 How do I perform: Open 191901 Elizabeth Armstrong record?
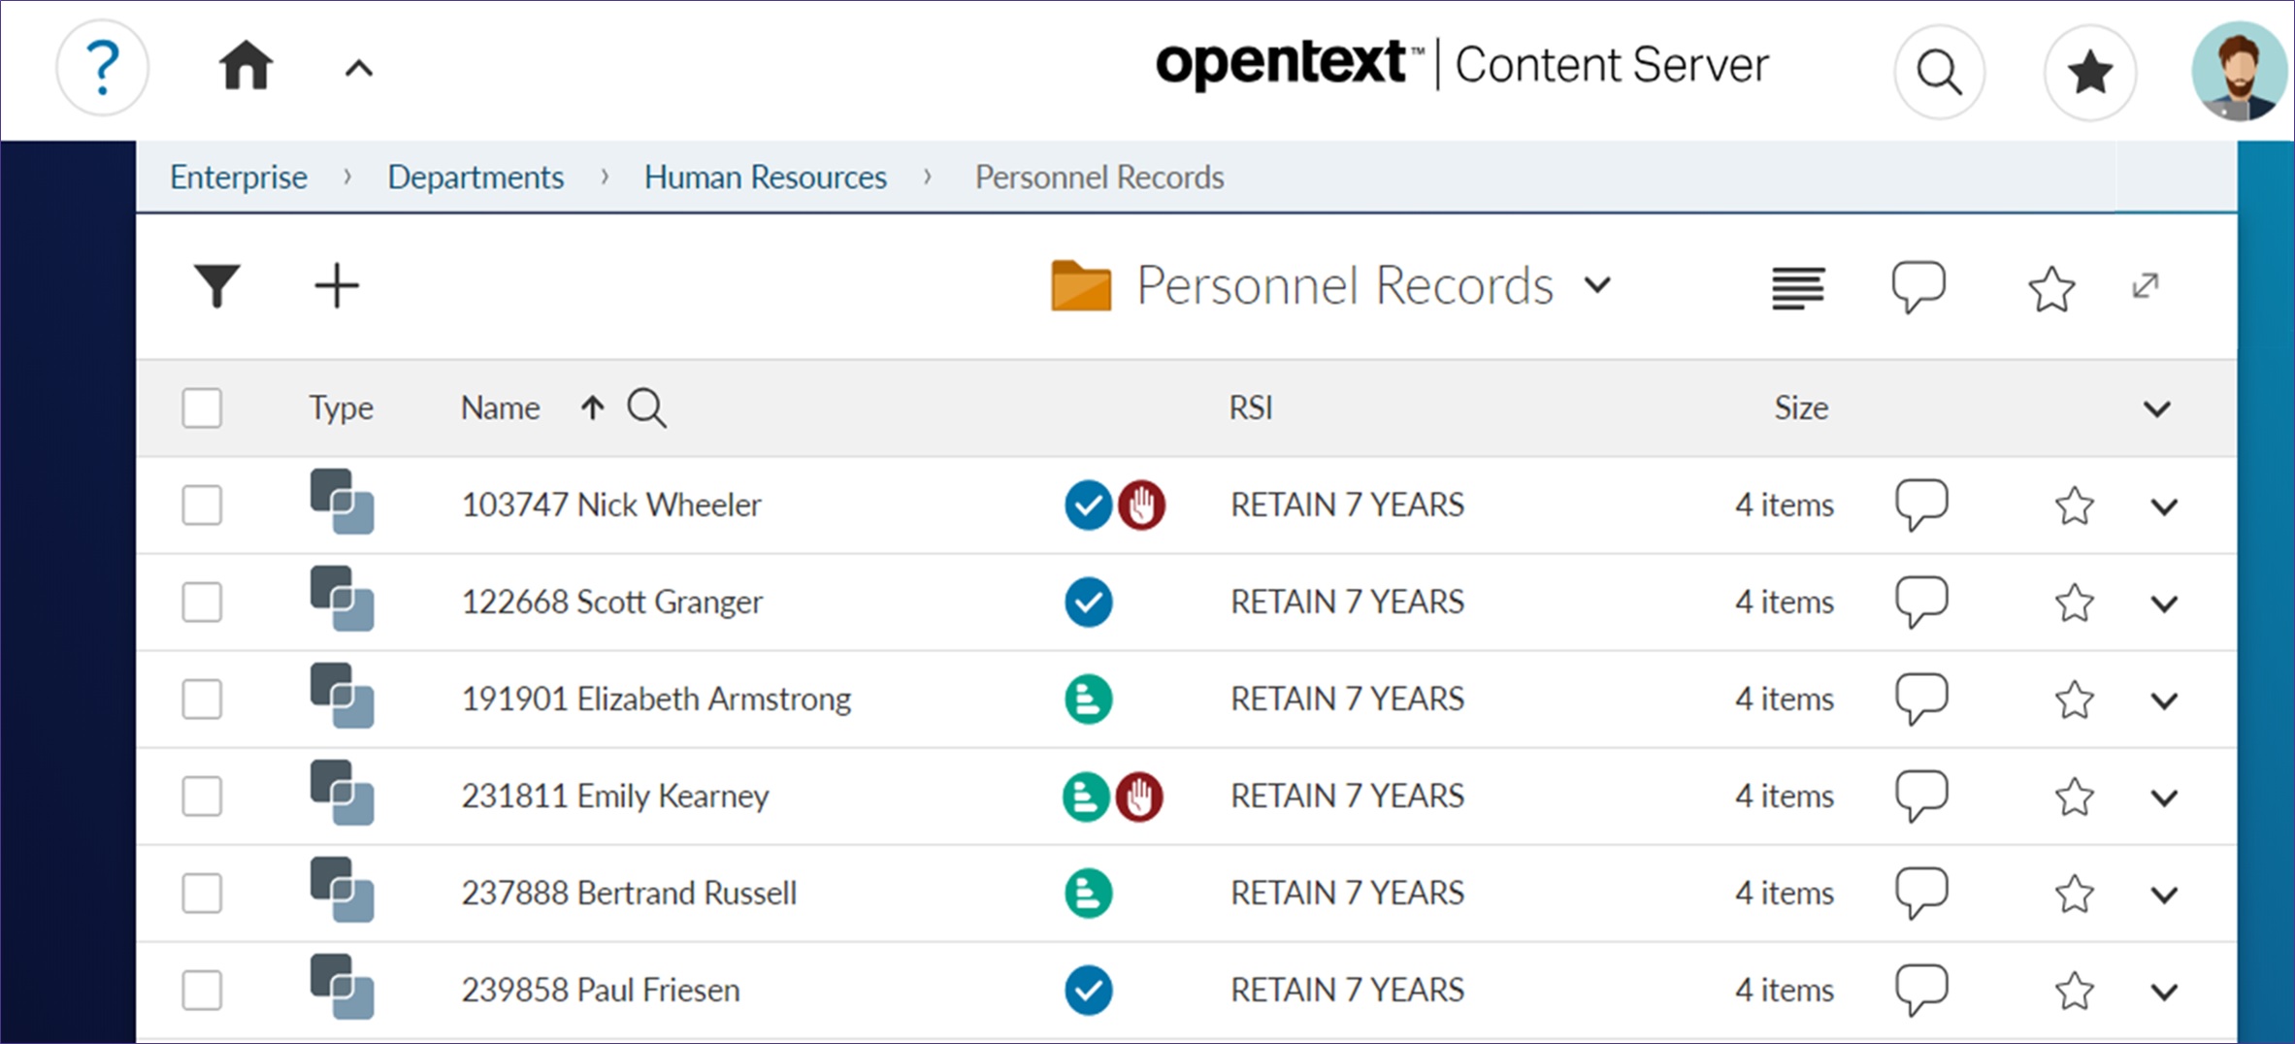coord(656,699)
